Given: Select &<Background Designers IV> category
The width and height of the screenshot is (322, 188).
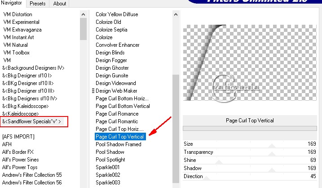Looking at the screenshot, I should pyautogui.click(x=33, y=68).
